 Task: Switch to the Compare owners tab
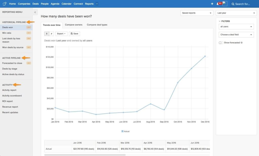[x=73, y=25]
